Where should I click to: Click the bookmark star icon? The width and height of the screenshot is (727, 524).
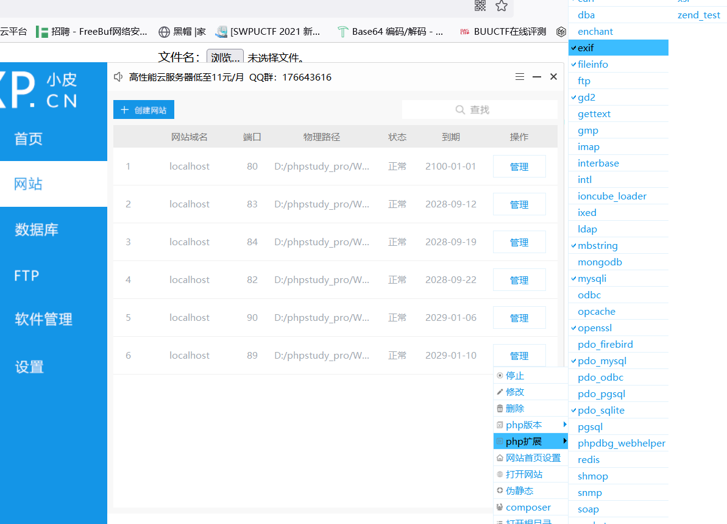501,5
